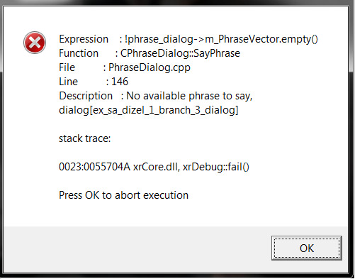Click the red error X icon
Viewport: 355px width, 279px height.
(35, 43)
